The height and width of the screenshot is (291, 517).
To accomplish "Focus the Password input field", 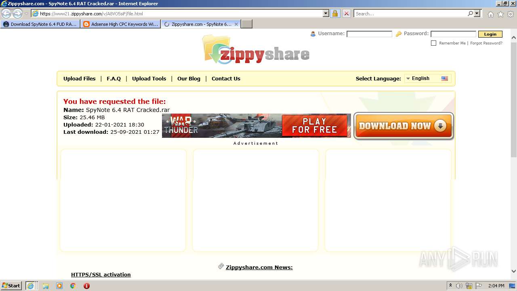I will pyautogui.click(x=453, y=34).
